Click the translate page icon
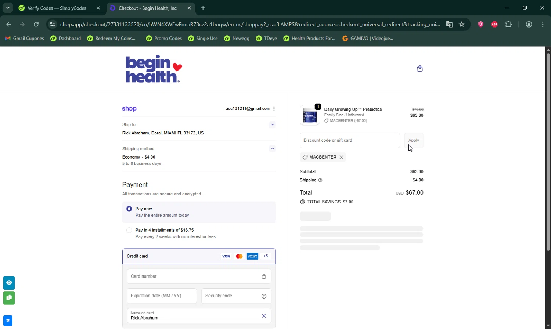This screenshot has height=329, width=551. (449, 24)
